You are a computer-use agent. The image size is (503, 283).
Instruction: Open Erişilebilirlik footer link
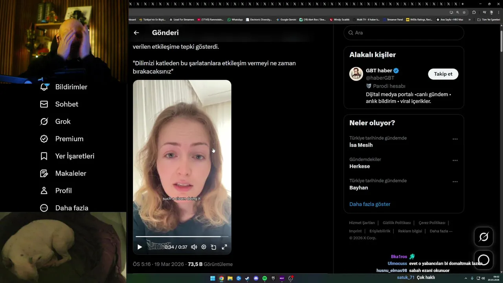click(x=380, y=231)
